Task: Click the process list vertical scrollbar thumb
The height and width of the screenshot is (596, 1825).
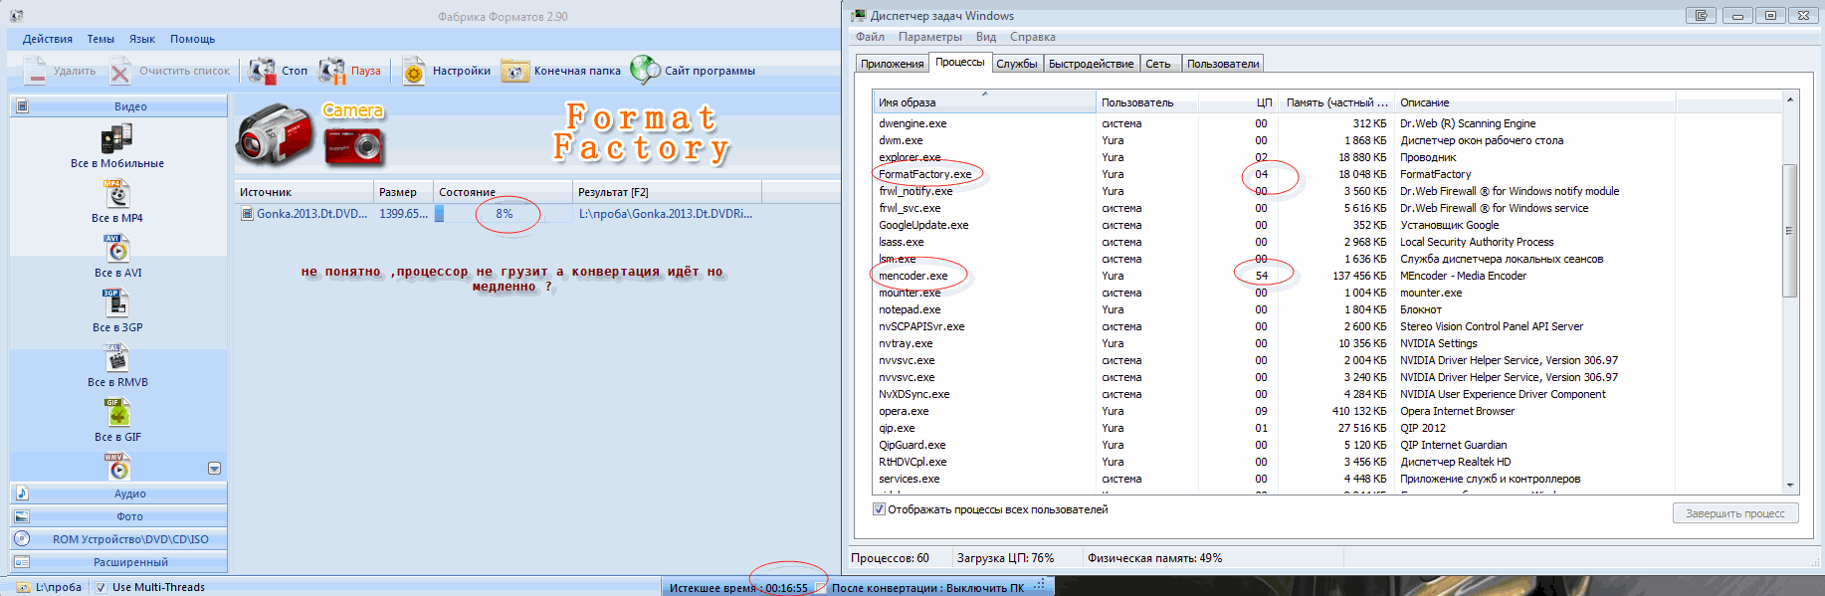Action: pyautogui.click(x=1789, y=231)
